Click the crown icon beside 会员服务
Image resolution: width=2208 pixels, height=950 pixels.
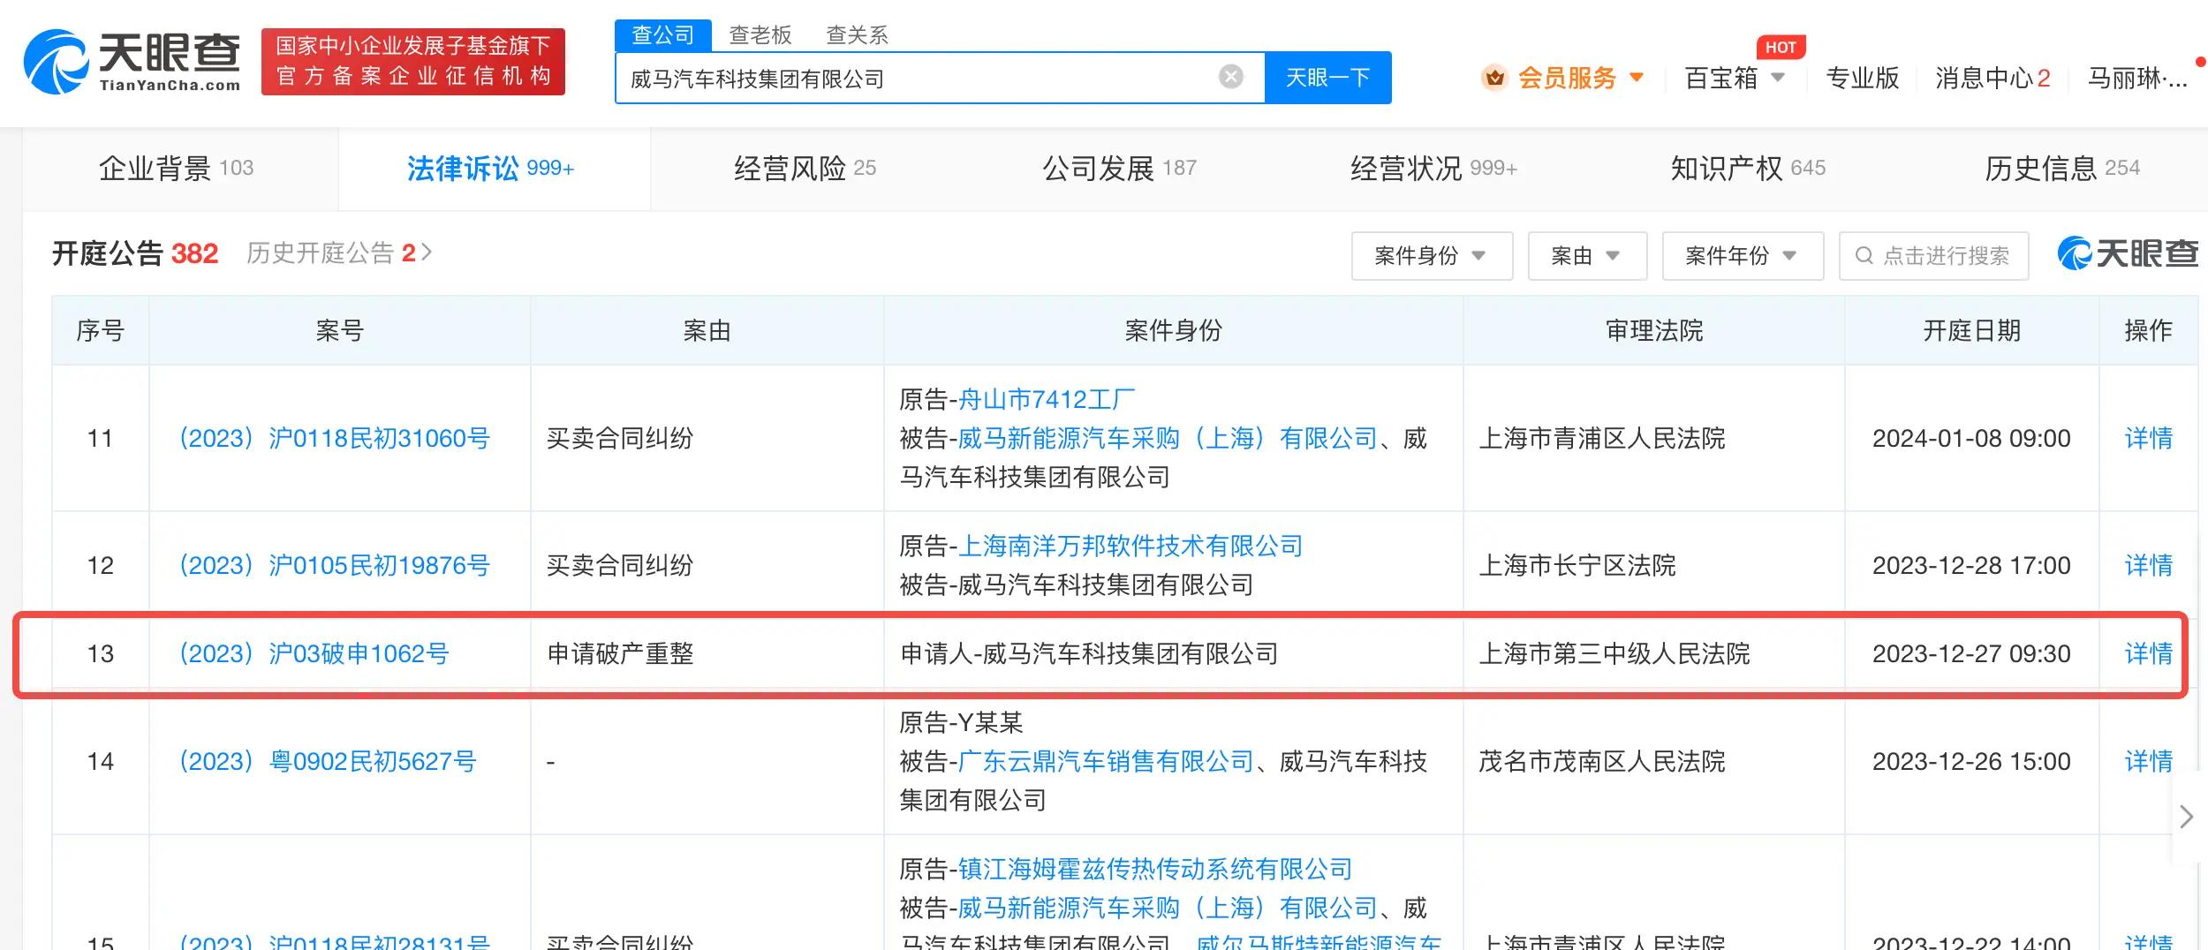(x=1494, y=78)
